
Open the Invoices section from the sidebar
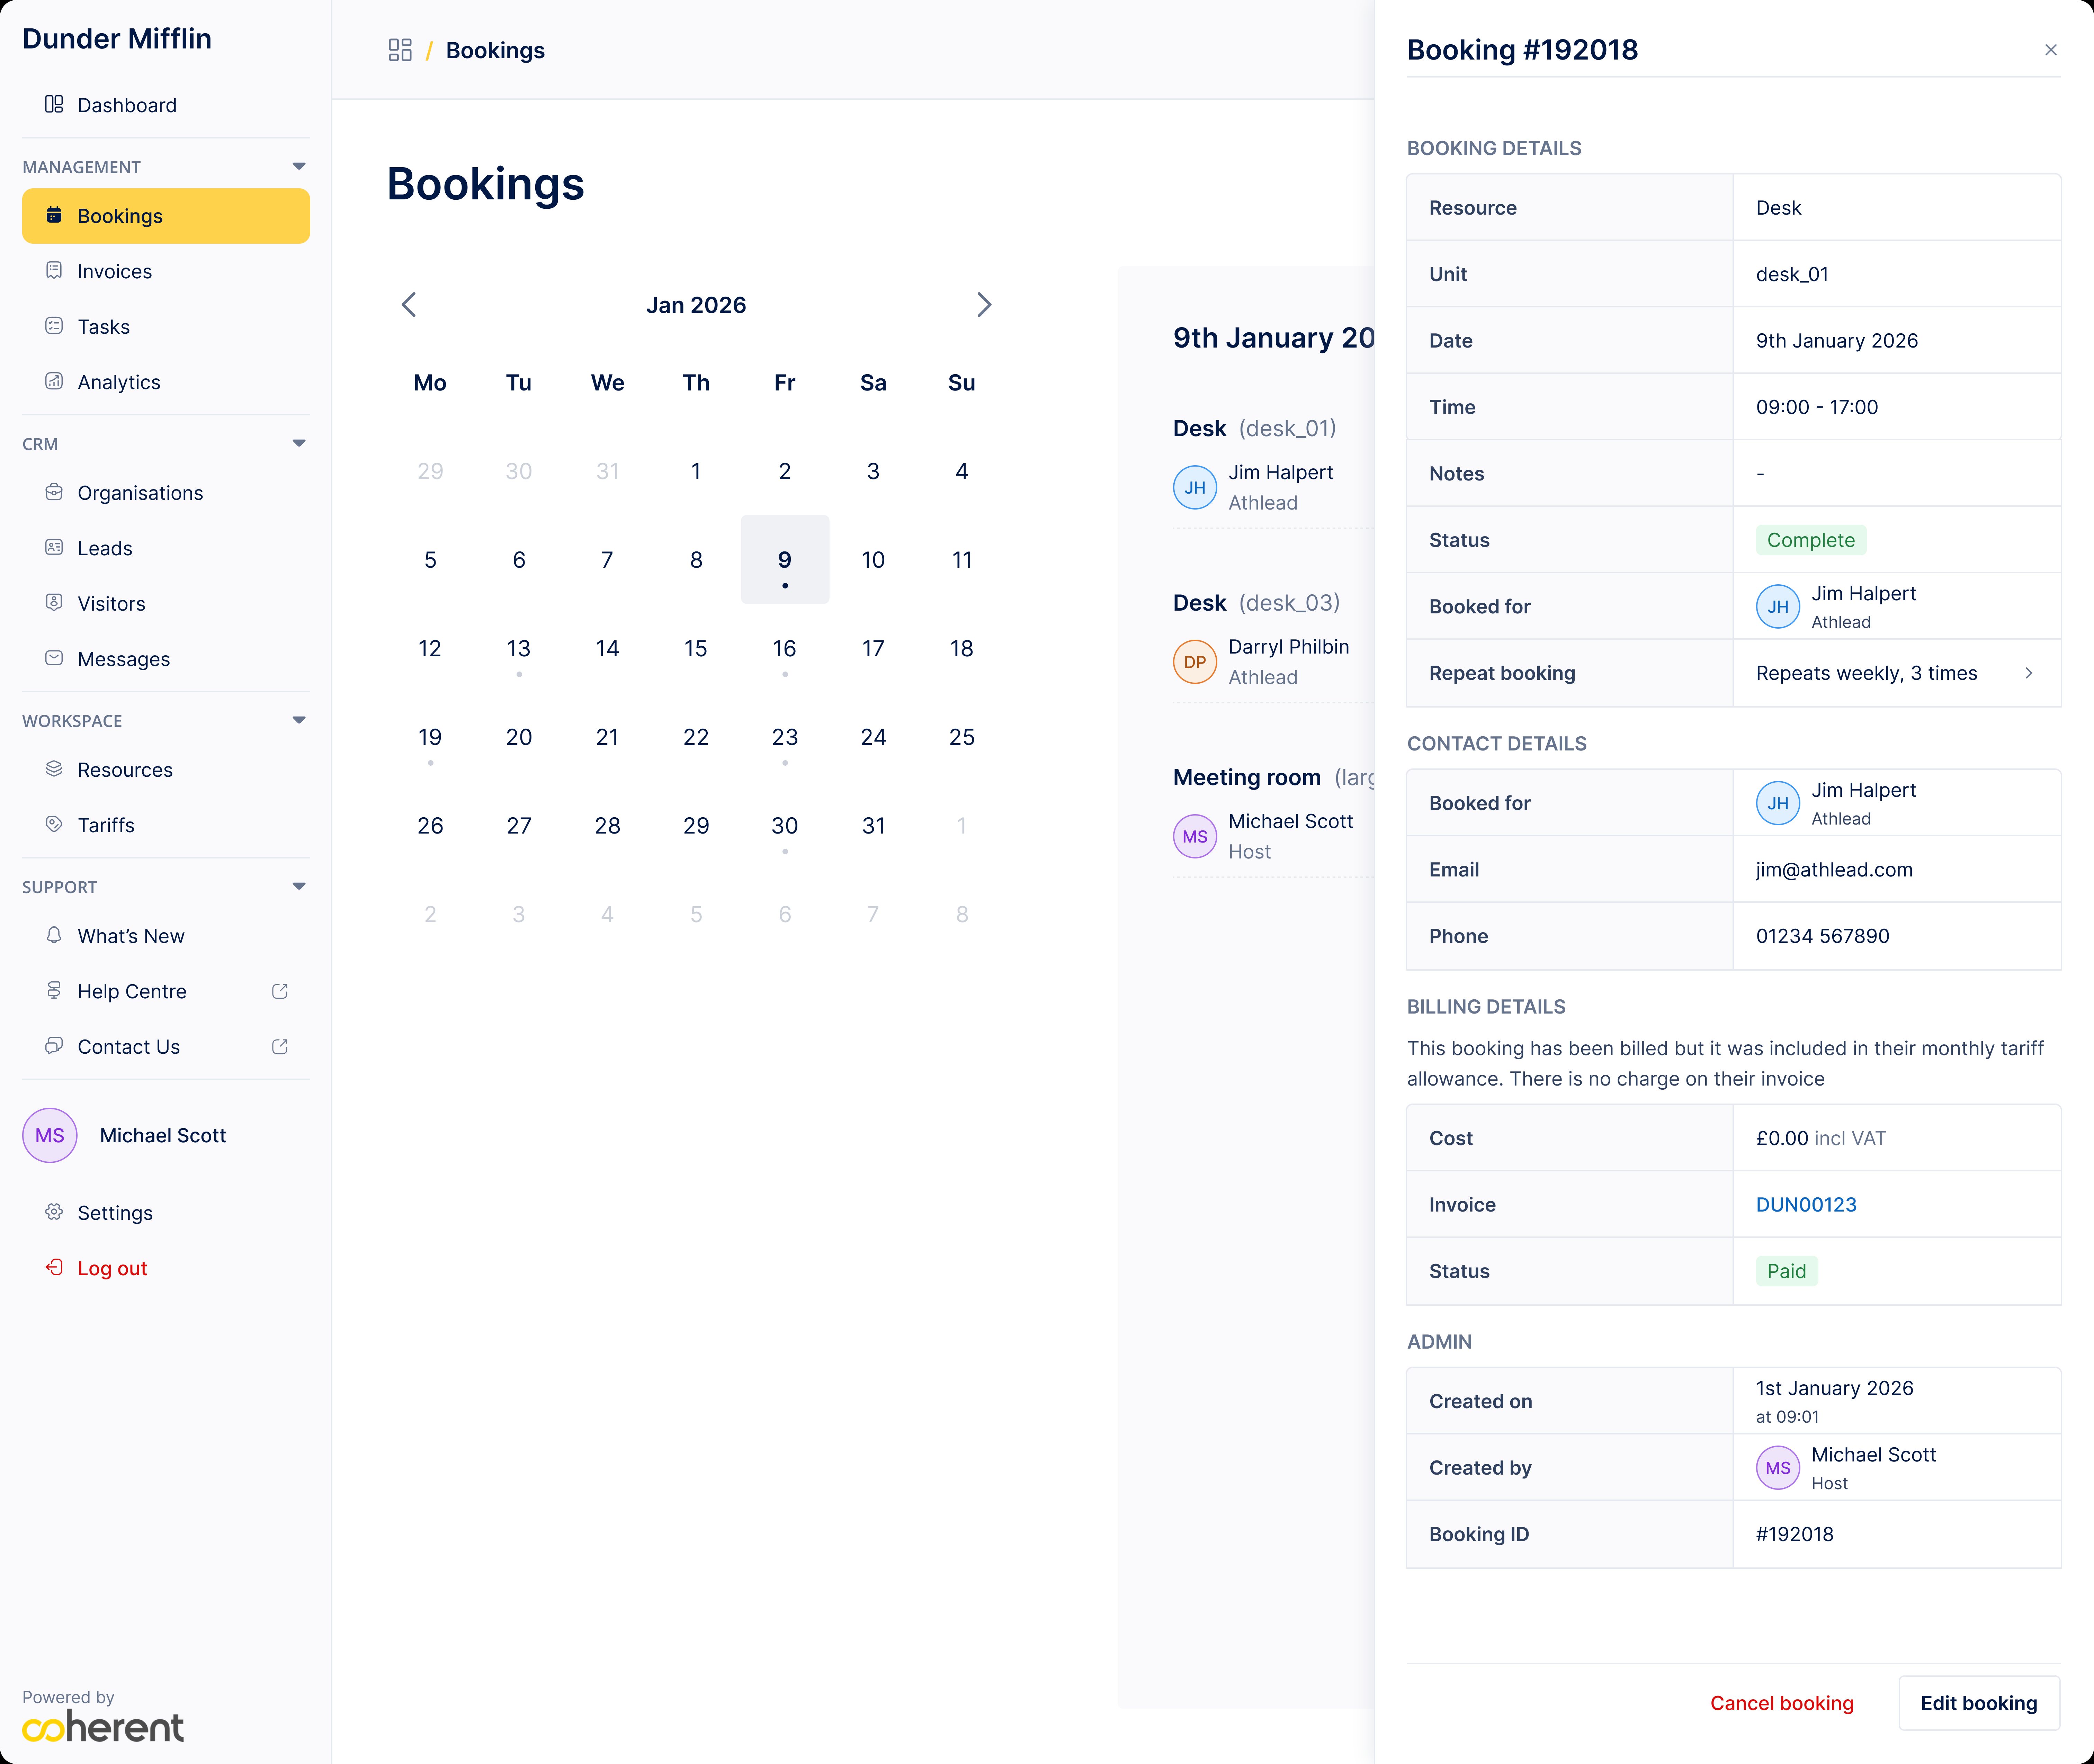coord(54,271)
